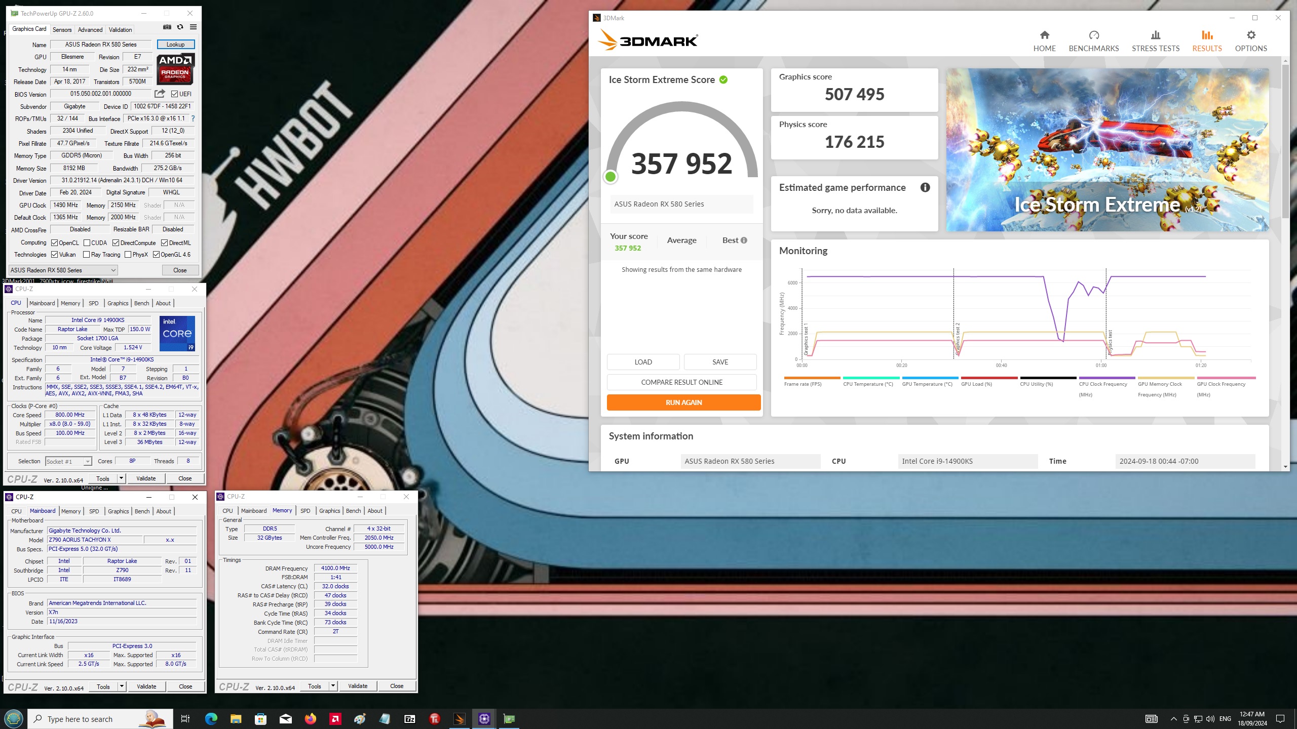This screenshot has height=729, width=1297.
Task: Toggle the DirectML checkbox
Action: pos(164,242)
